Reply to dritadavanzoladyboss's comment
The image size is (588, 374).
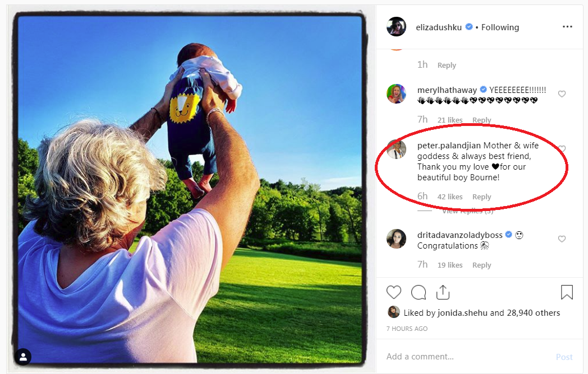(x=481, y=265)
